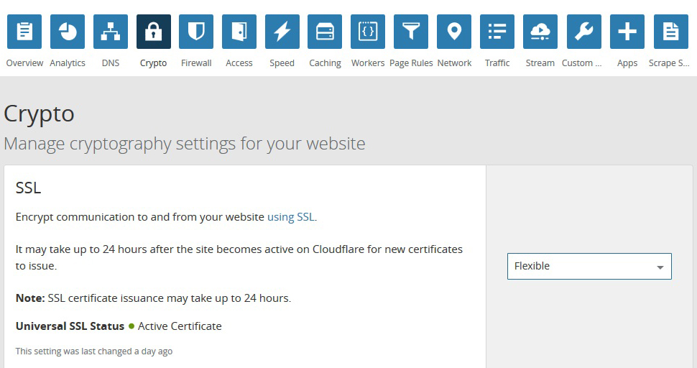
Task: Open the Traffic list icon
Action: (x=497, y=32)
